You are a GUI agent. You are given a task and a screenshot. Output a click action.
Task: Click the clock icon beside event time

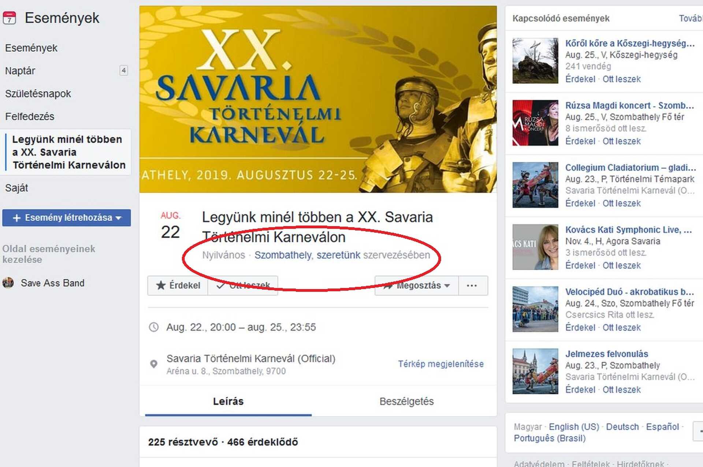pyautogui.click(x=154, y=327)
